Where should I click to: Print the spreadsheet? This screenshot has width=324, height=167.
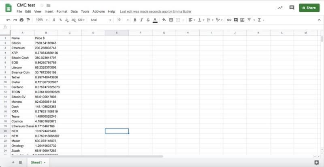21,20
